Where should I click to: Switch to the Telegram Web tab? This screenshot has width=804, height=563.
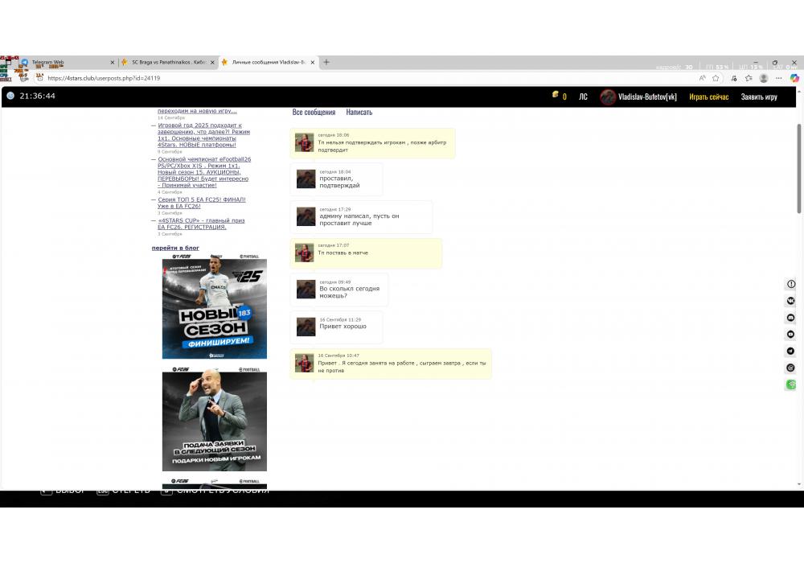(x=64, y=62)
